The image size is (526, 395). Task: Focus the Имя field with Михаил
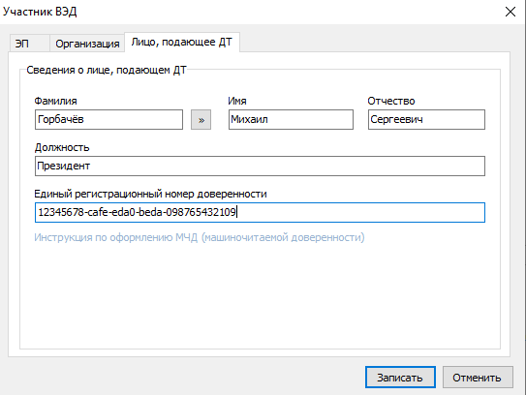tap(291, 119)
